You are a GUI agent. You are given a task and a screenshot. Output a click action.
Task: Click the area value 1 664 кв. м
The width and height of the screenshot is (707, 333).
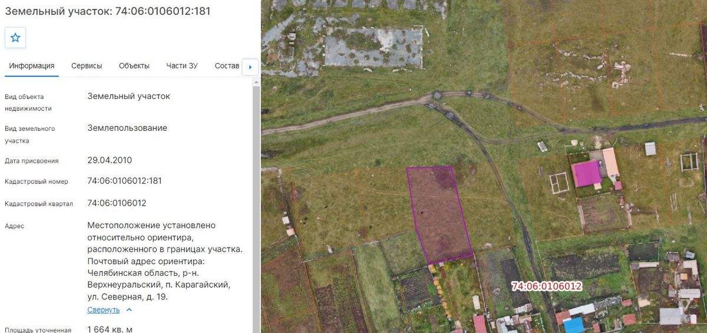click(x=110, y=329)
